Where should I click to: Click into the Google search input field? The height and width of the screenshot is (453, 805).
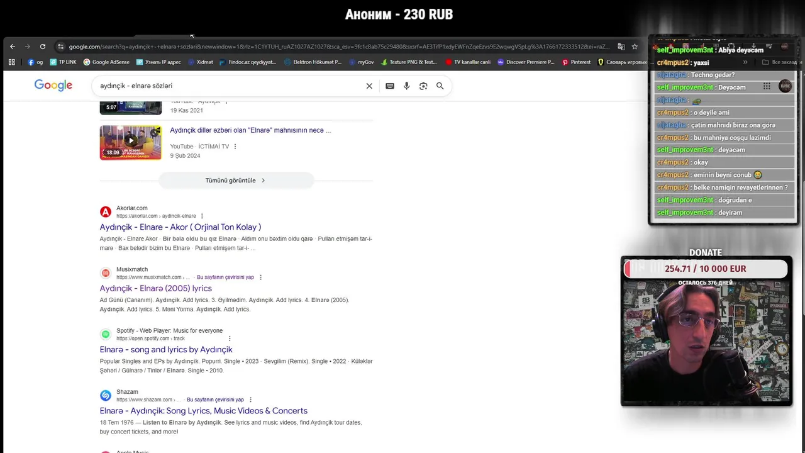tap(229, 86)
